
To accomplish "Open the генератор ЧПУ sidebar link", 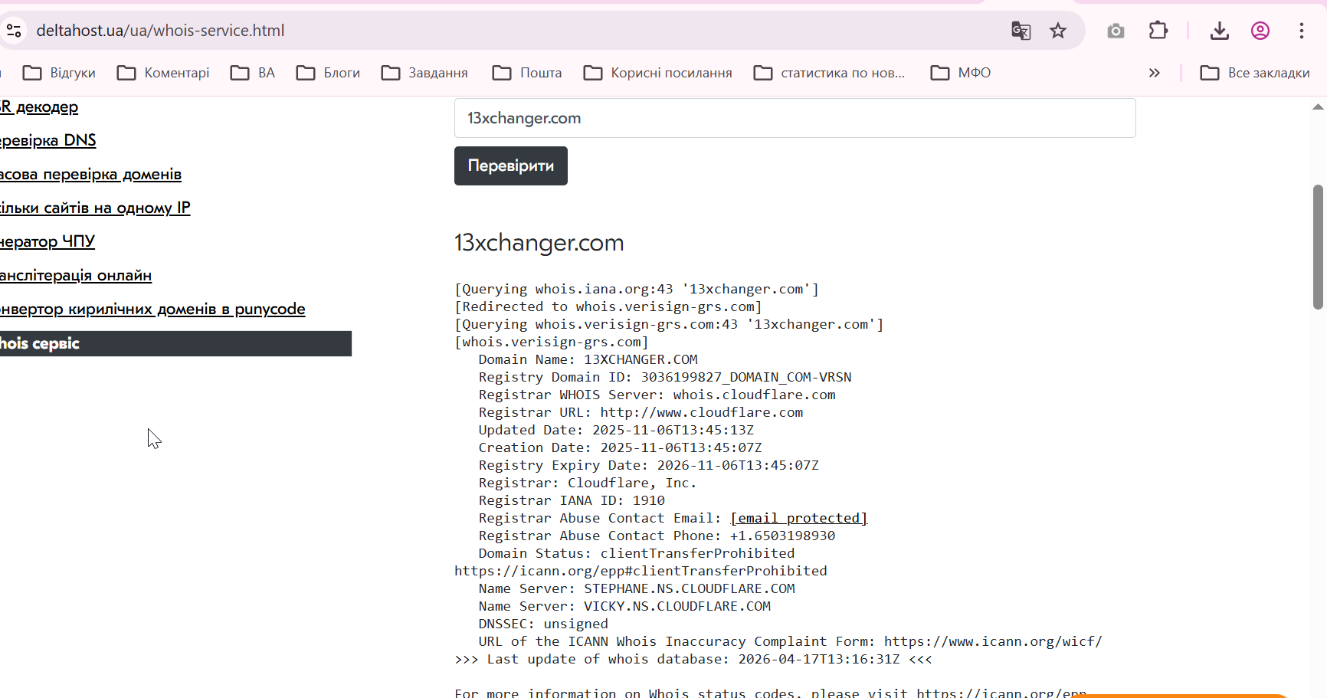I will [x=48, y=242].
